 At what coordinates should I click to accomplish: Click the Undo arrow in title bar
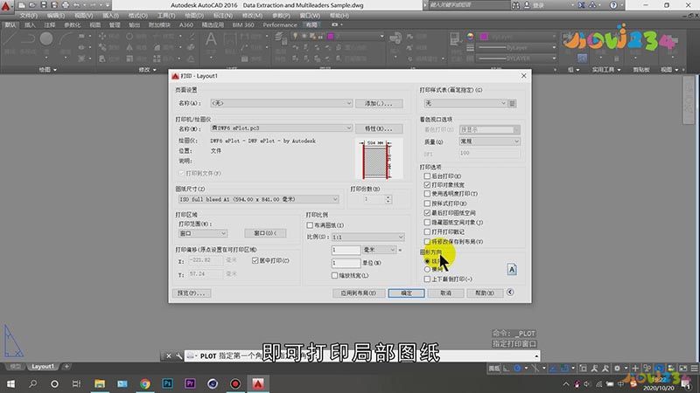(76, 5)
